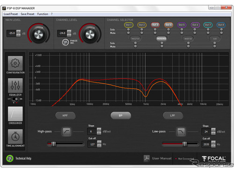Decrease High-pass cut-off with down arrow
The height and width of the screenshot is (172, 234).
99,146
